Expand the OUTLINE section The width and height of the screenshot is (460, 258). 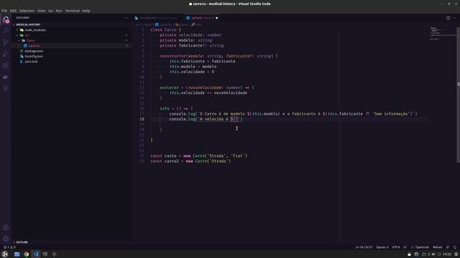point(20,242)
